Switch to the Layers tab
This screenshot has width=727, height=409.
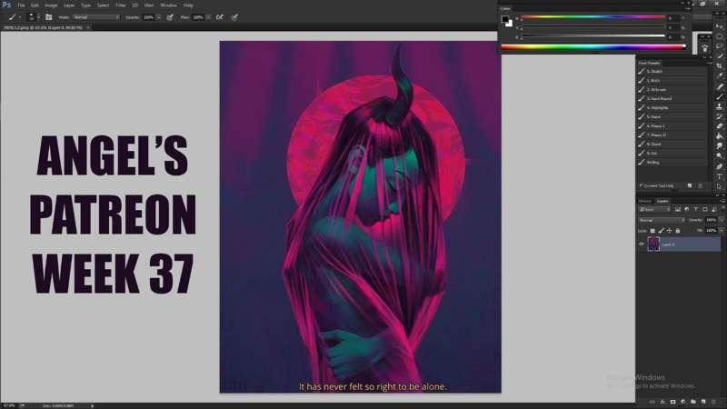coord(662,201)
